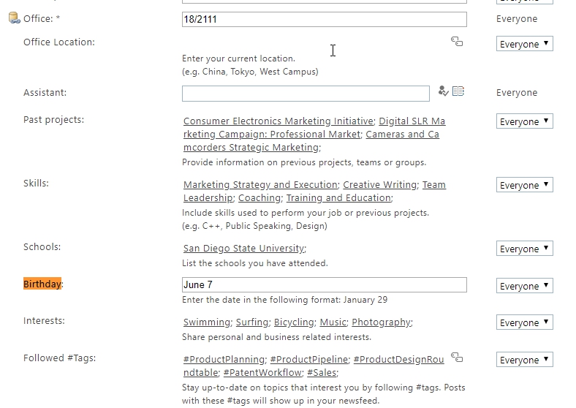Screen dimensions: 576x408
Task: Click the Office text field
Action: pos(324,20)
